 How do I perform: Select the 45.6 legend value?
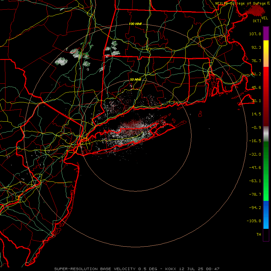(256, 87)
